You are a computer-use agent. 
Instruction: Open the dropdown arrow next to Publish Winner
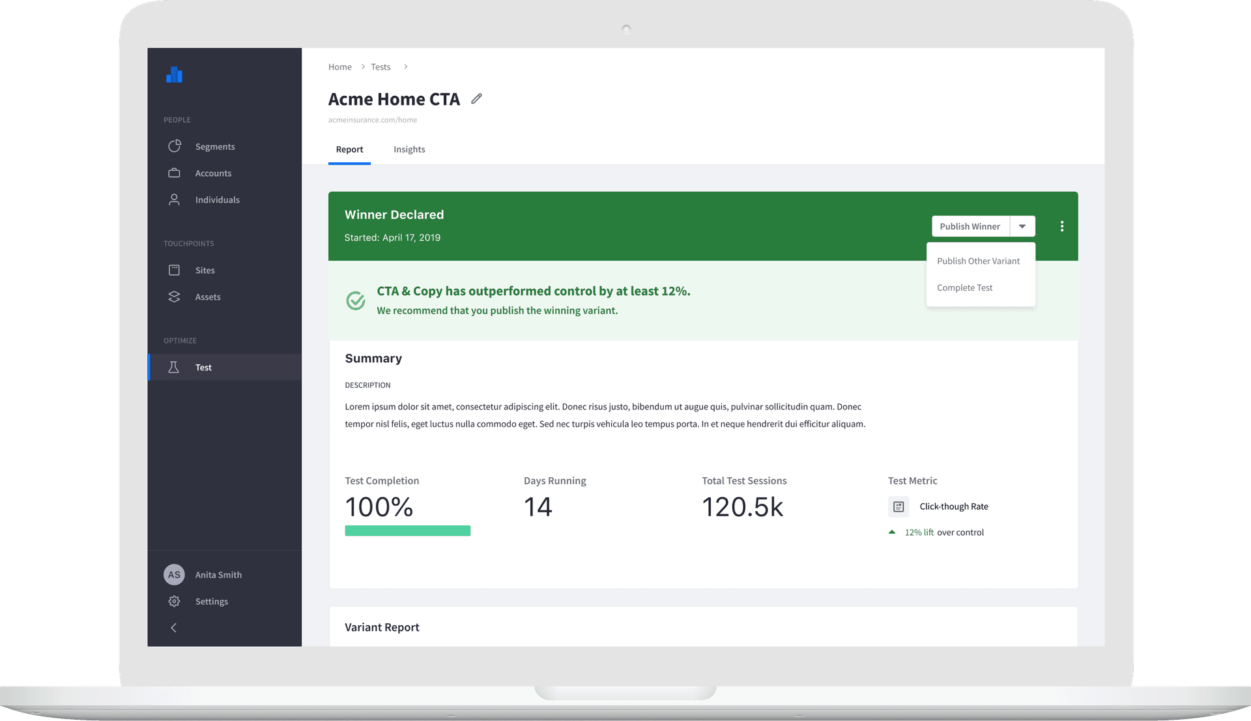tap(1022, 226)
